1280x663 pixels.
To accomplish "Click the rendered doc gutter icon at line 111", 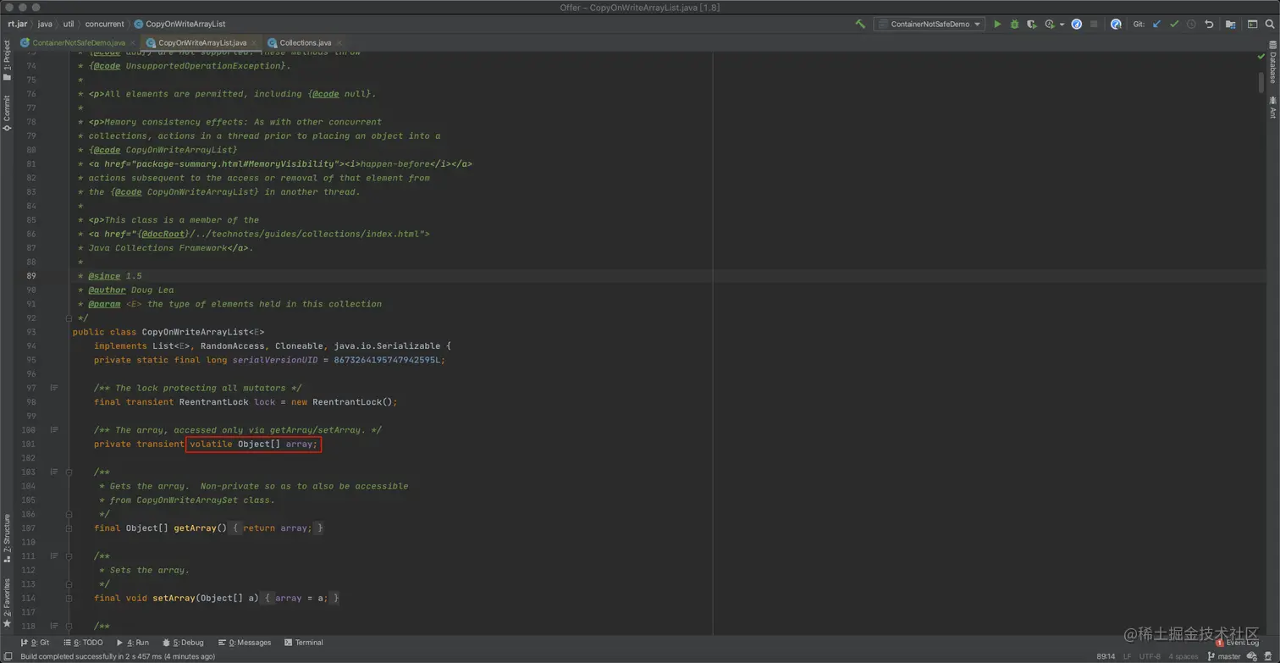I will click(53, 556).
